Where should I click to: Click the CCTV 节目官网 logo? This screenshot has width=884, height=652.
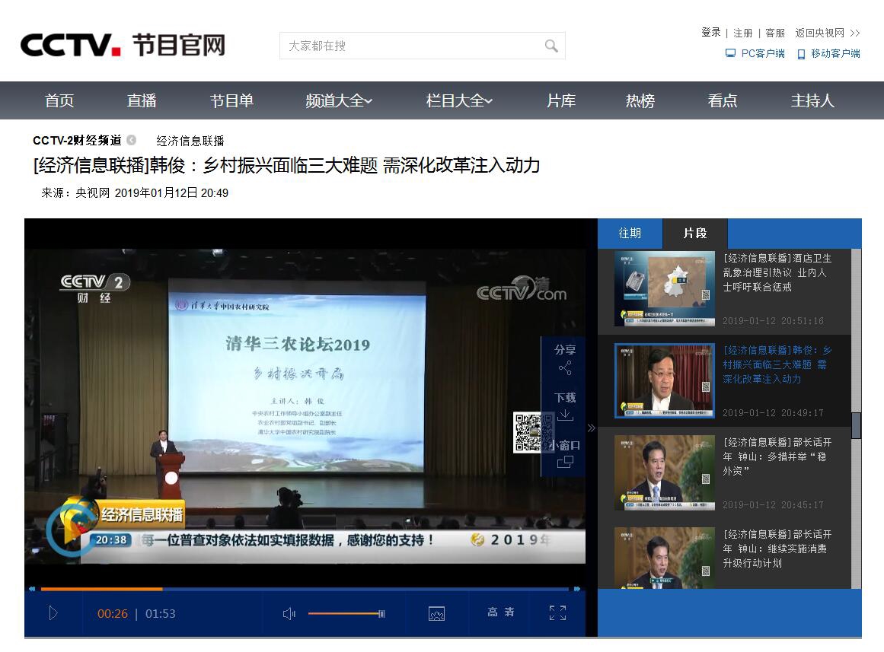point(123,45)
